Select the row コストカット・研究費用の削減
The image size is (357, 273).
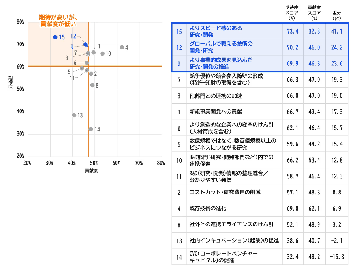pyautogui.click(x=260, y=192)
